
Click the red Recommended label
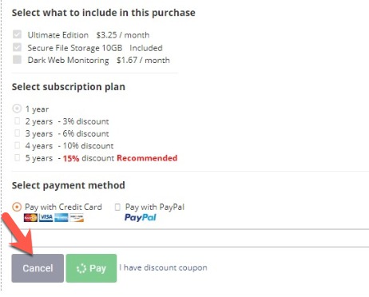click(147, 158)
